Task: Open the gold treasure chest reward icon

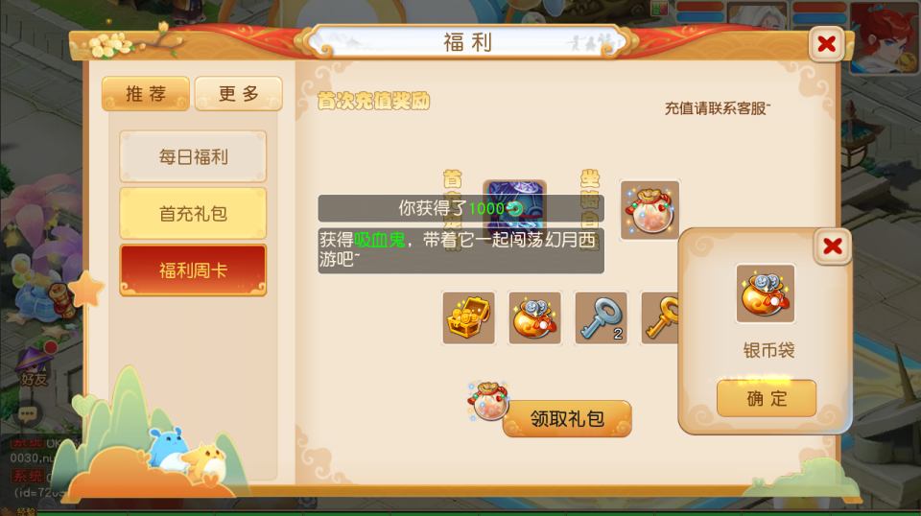Action: (469, 317)
